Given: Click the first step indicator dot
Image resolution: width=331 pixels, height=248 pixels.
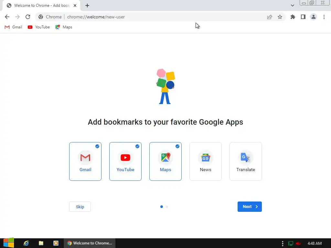Looking at the screenshot, I should tap(162, 207).
